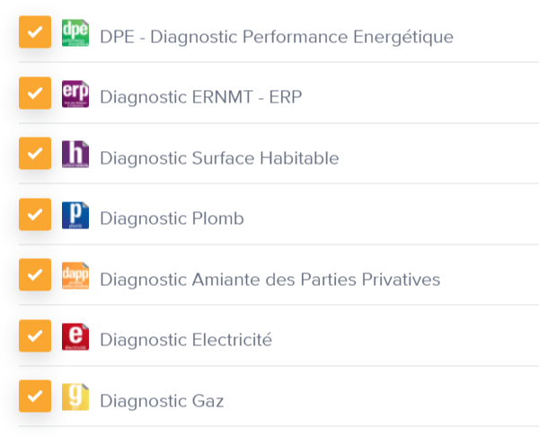Click the yellow g gaz icon
The width and height of the screenshot is (539, 437).
(x=75, y=397)
